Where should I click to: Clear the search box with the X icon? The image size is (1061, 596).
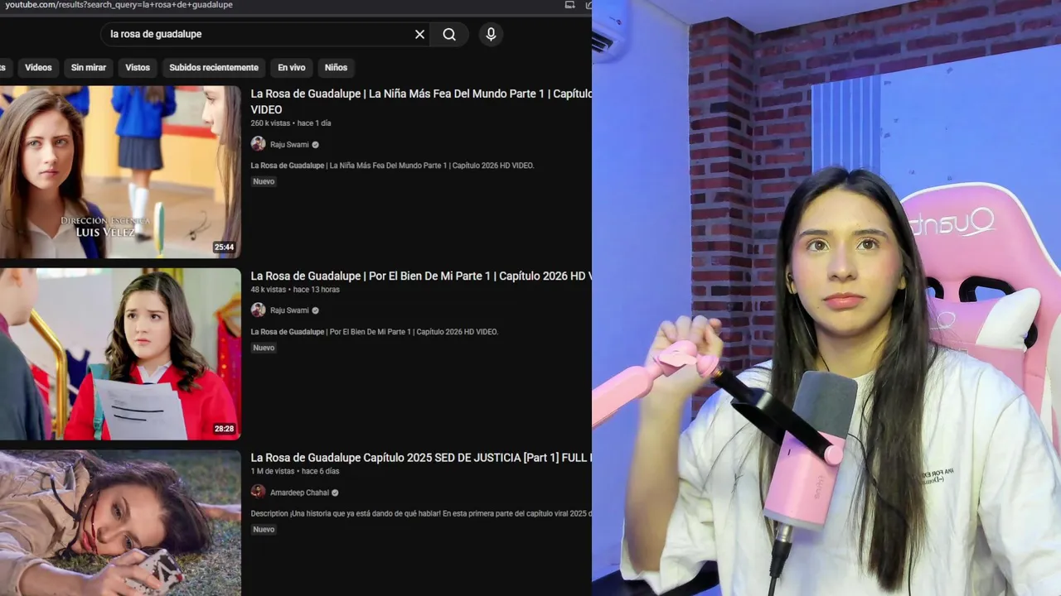pos(419,34)
